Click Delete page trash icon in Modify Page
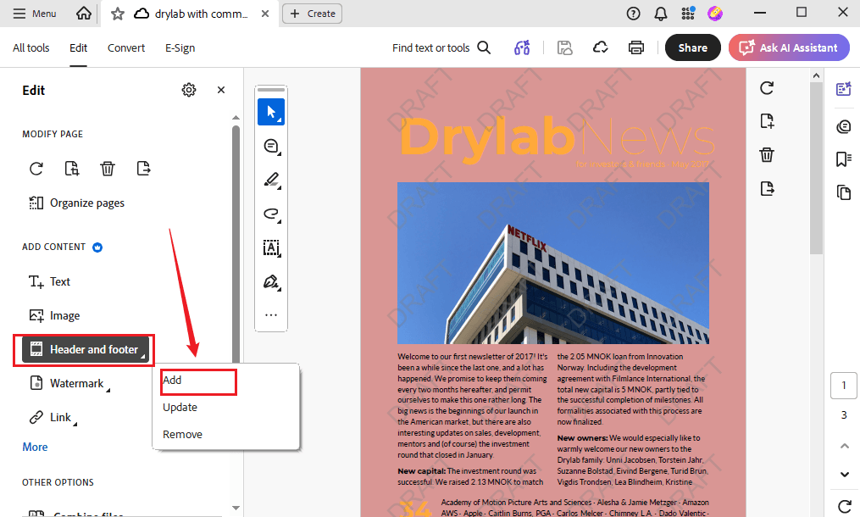 [x=108, y=169]
